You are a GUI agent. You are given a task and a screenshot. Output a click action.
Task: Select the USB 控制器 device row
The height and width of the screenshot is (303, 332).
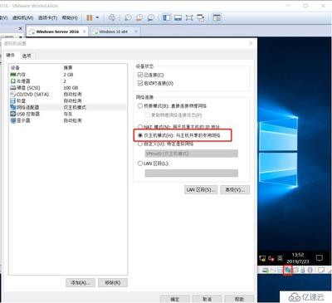[x=68, y=114]
